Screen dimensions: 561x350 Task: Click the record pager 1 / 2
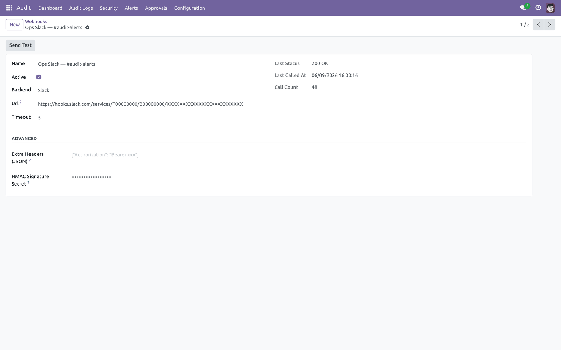pyautogui.click(x=525, y=24)
